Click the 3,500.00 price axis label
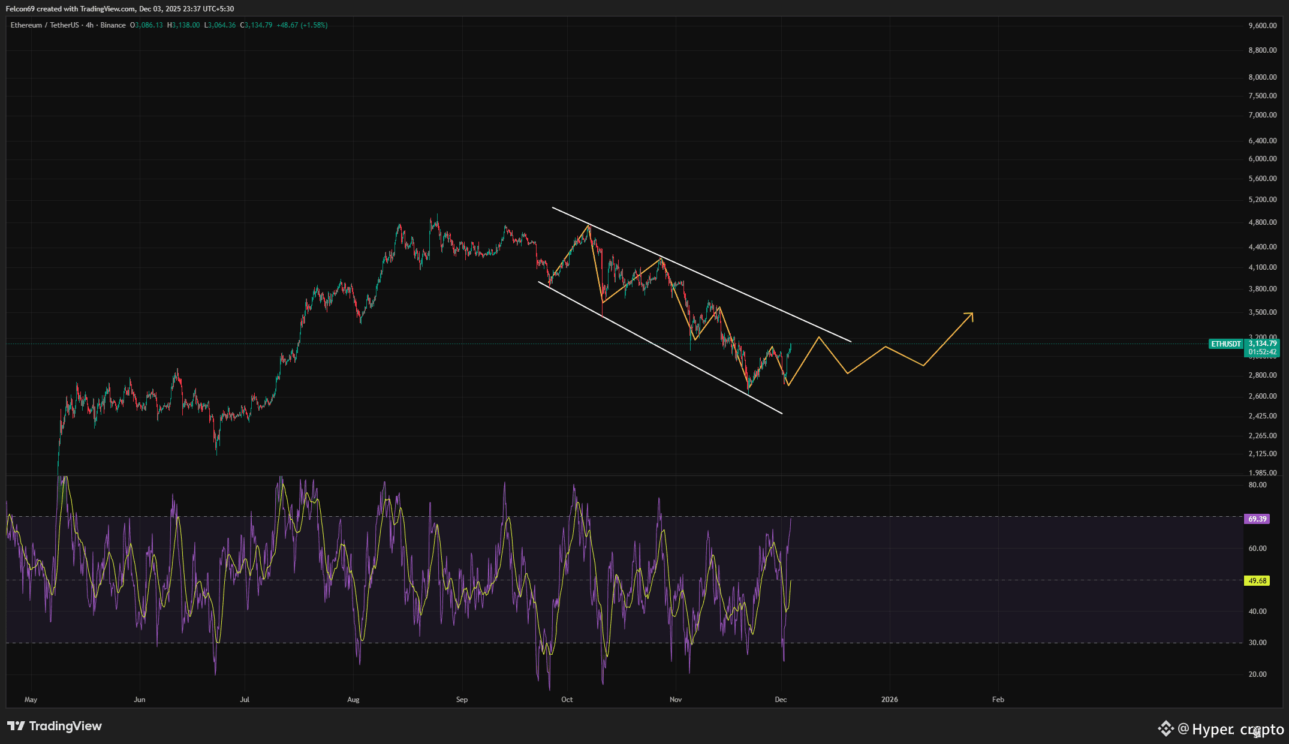Image resolution: width=1289 pixels, height=744 pixels. click(x=1263, y=312)
